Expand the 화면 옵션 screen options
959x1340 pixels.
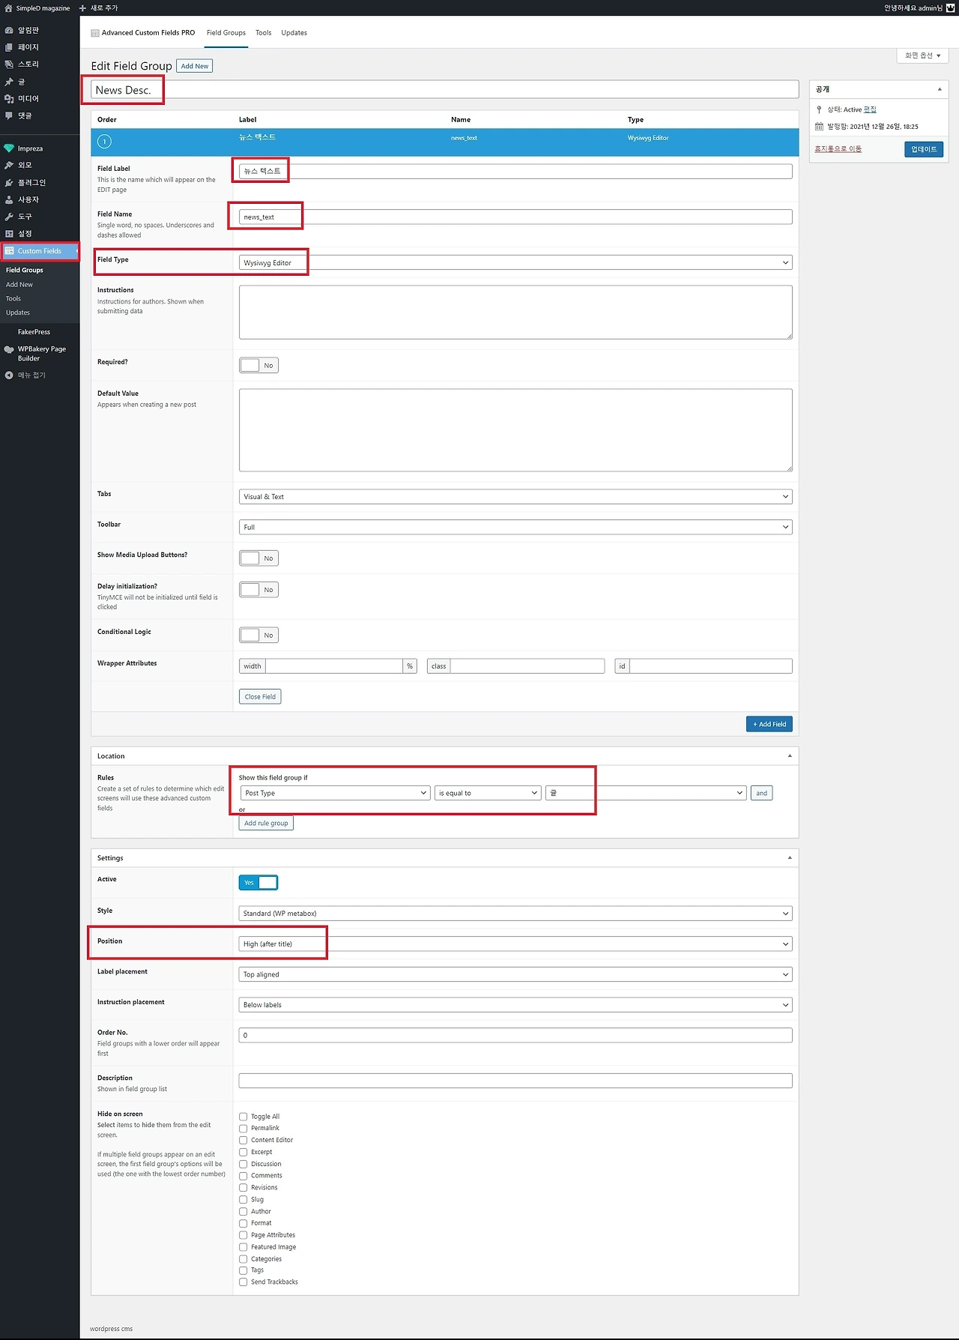pos(922,55)
